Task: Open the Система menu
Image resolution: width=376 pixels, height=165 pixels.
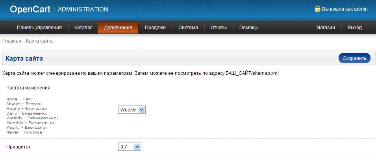Action: (x=188, y=28)
